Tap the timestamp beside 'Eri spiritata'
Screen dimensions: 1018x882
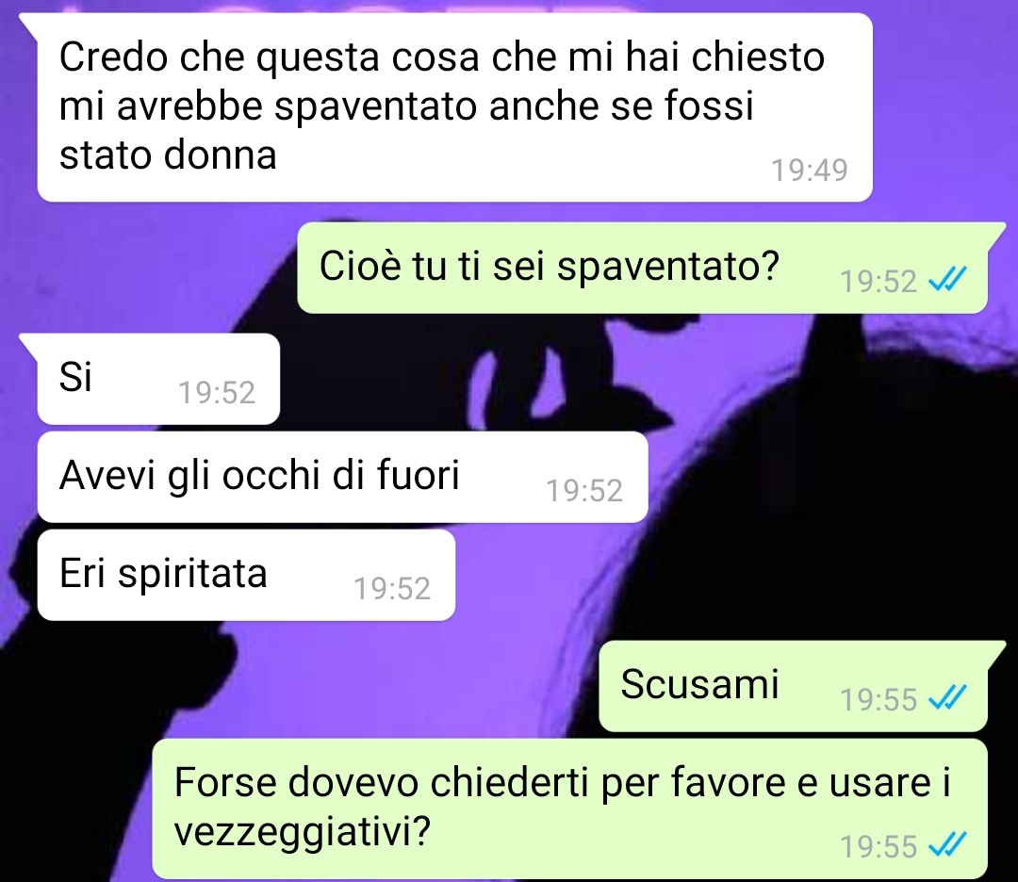[392, 588]
